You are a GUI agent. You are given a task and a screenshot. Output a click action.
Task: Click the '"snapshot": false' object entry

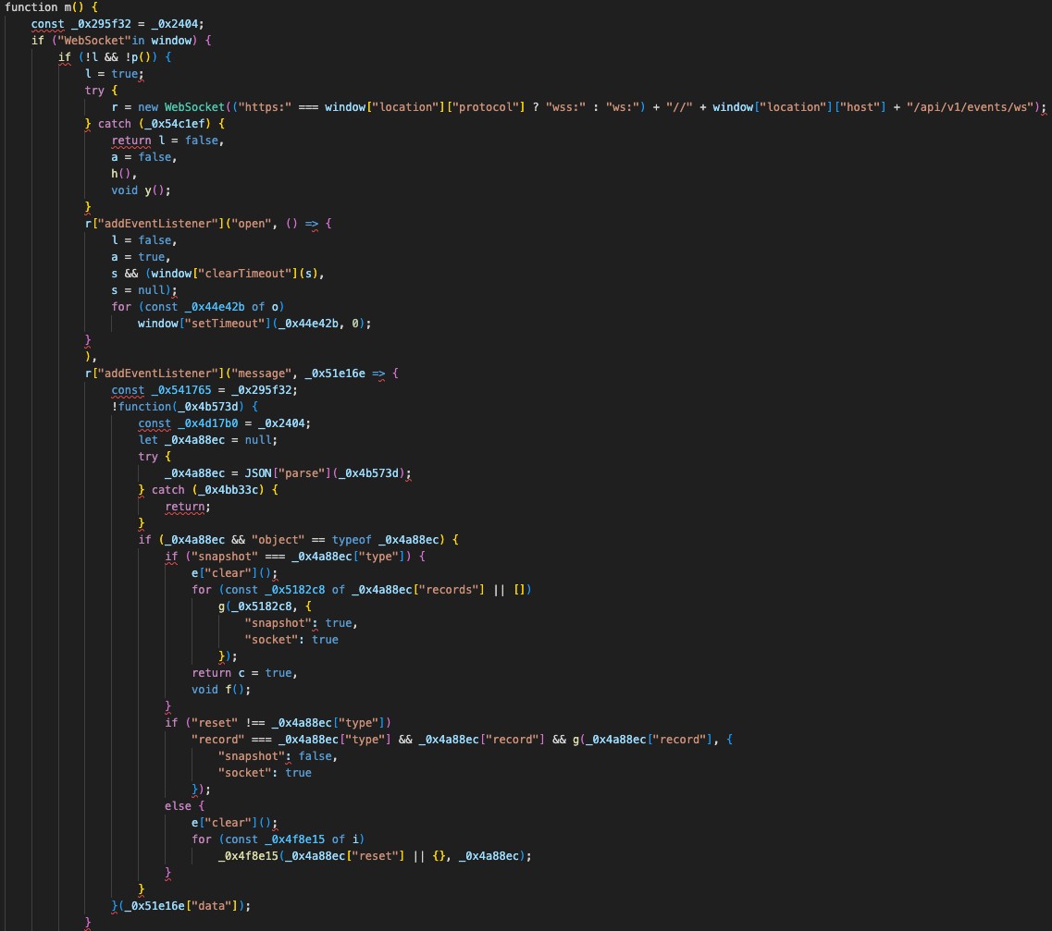tap(277, 756)
